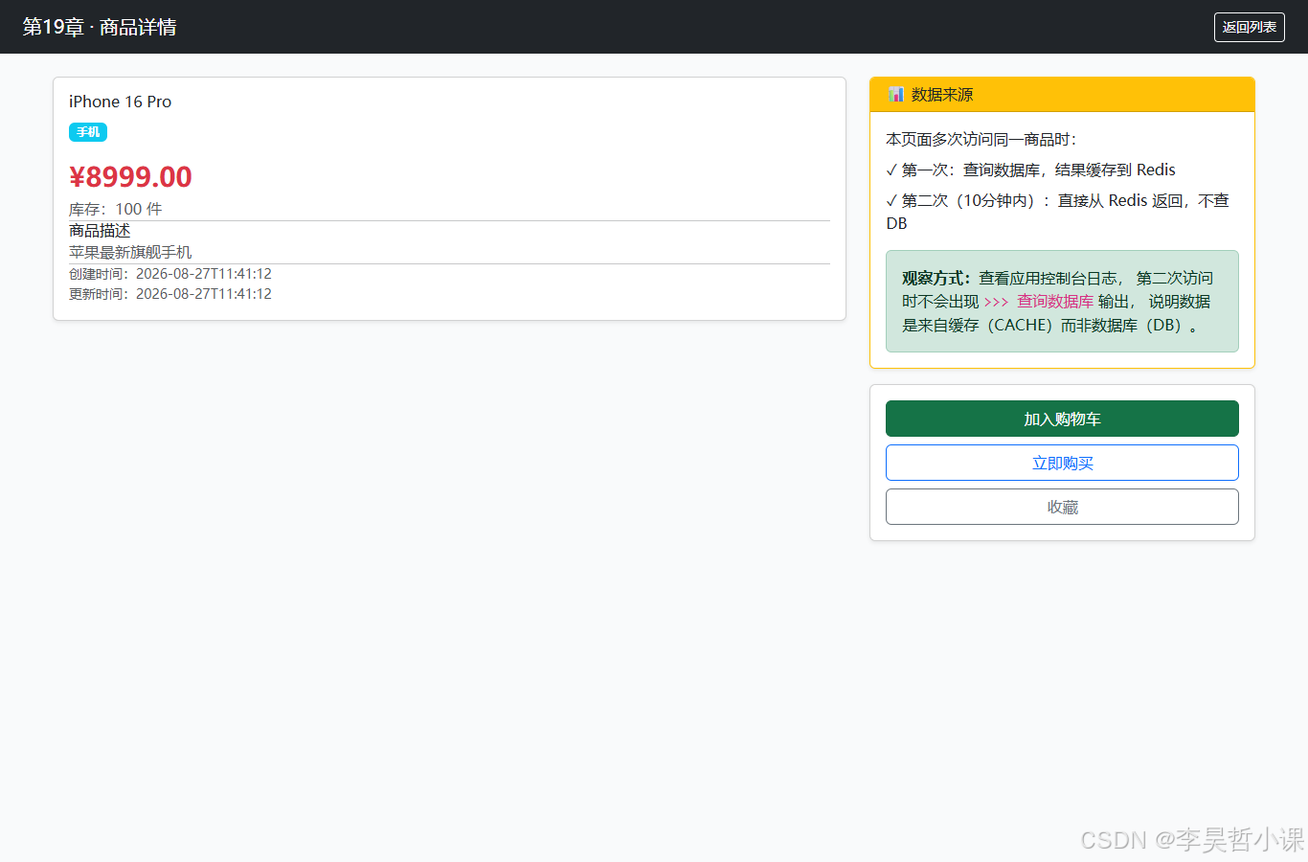Click the 收藏 button

point(1062,507)
